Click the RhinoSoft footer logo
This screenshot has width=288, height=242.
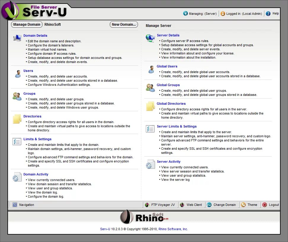(144, 217)
